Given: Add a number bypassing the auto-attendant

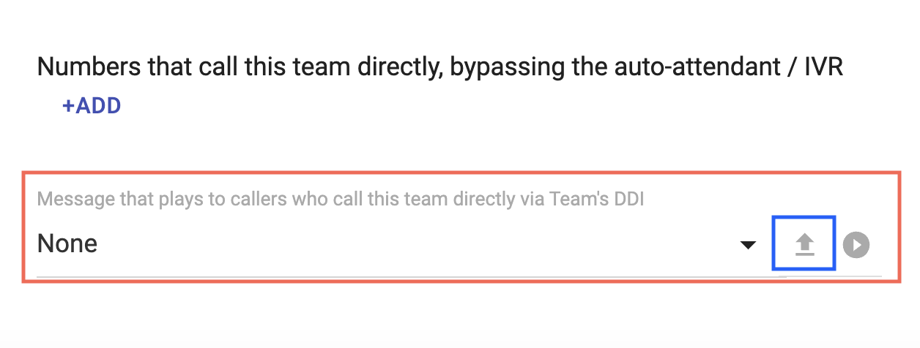Looking at the screenshot, I should click(92, 106).
